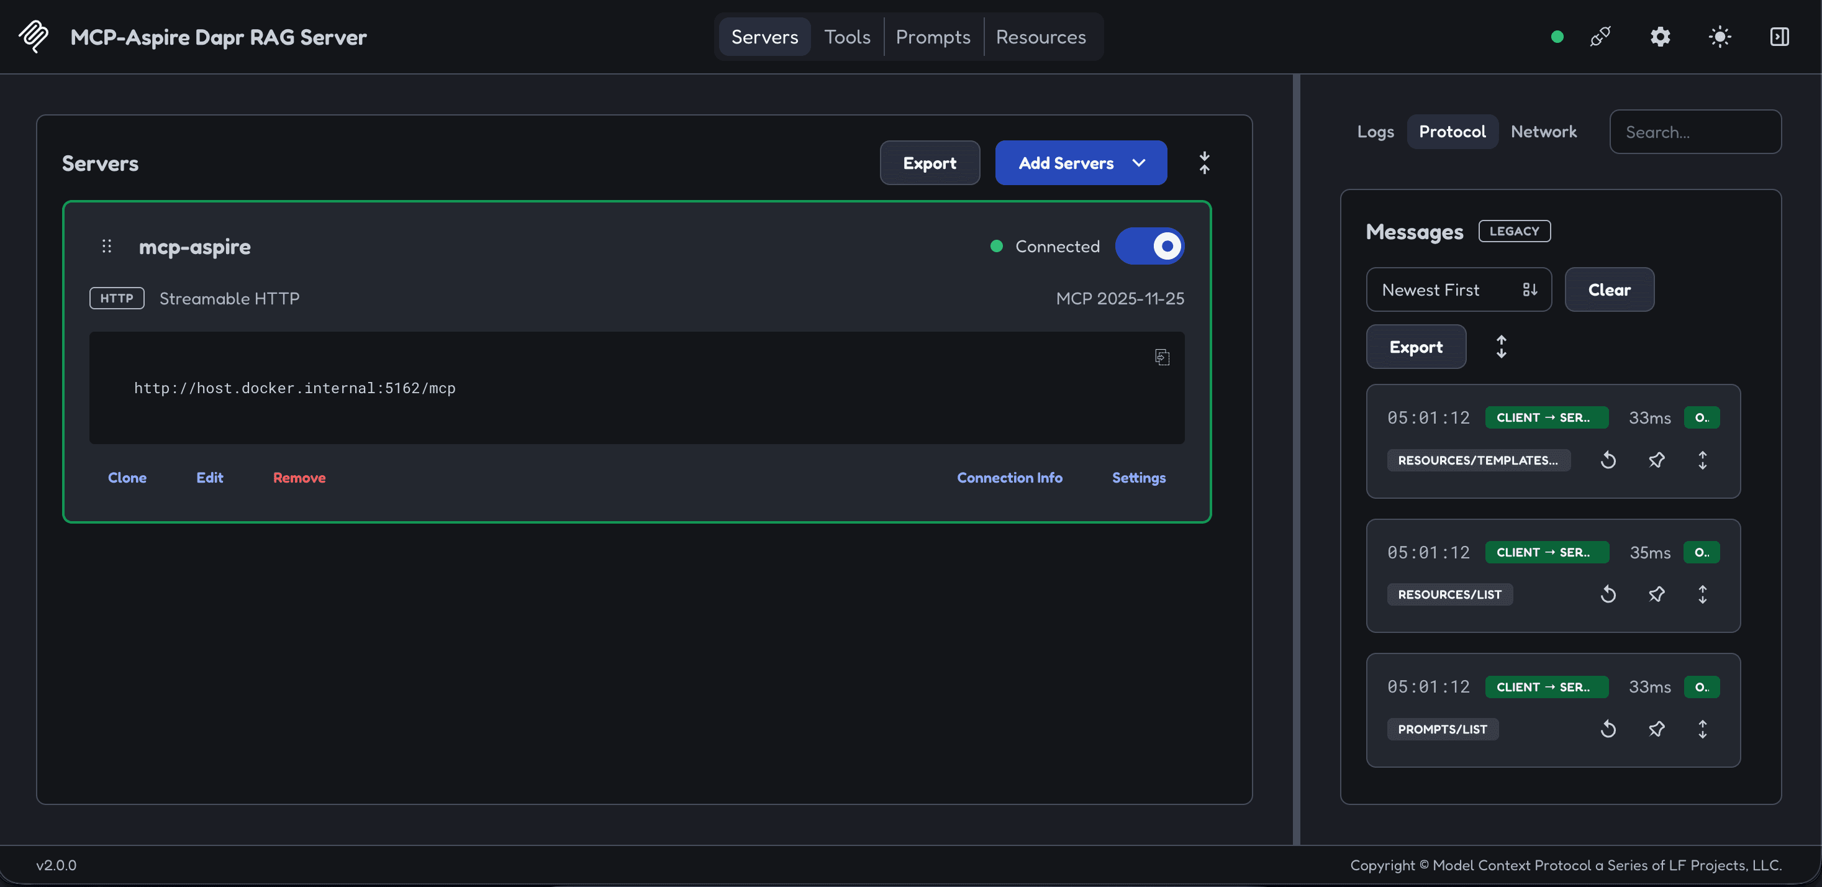
Task: Expand all messages with the vertical arrows icon
Action: click(x=1501, y=347)
